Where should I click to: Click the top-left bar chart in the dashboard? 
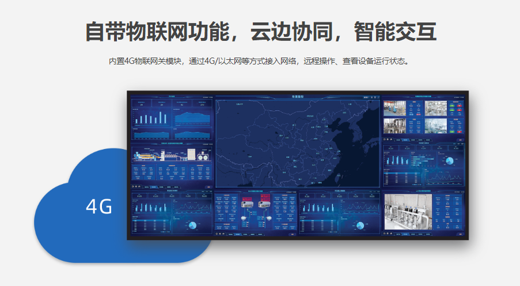pyautogui.click(x=151, y=117)
